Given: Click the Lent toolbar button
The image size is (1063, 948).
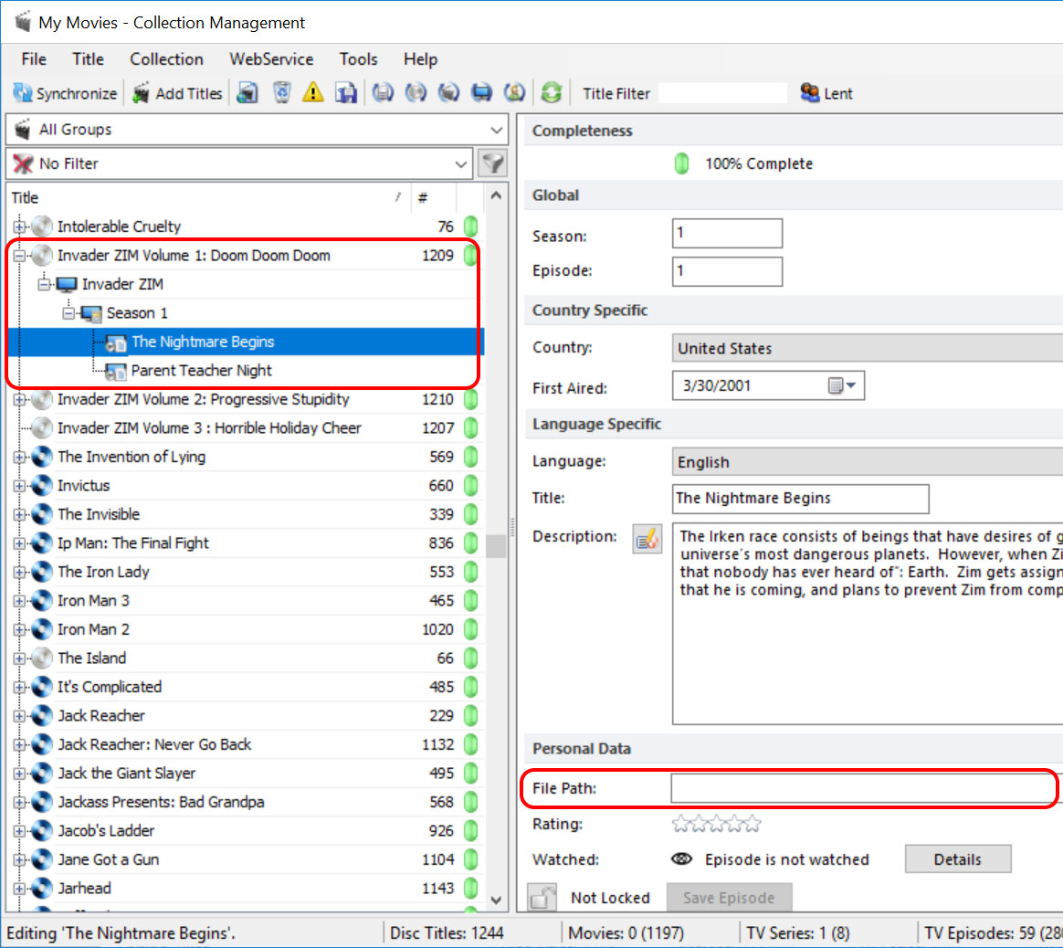Looking at the screenshot, I should (x=826, y=93).
